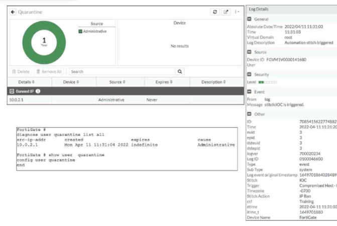The height and width of the screenshot is (226, 337).
Task: Click the 'Never' expires cell
Action: point(152,100)
